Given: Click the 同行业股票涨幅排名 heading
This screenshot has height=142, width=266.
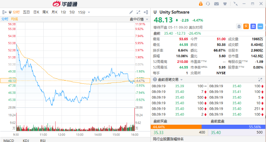Looking at the screenshot, I should (x=168, y=139).
